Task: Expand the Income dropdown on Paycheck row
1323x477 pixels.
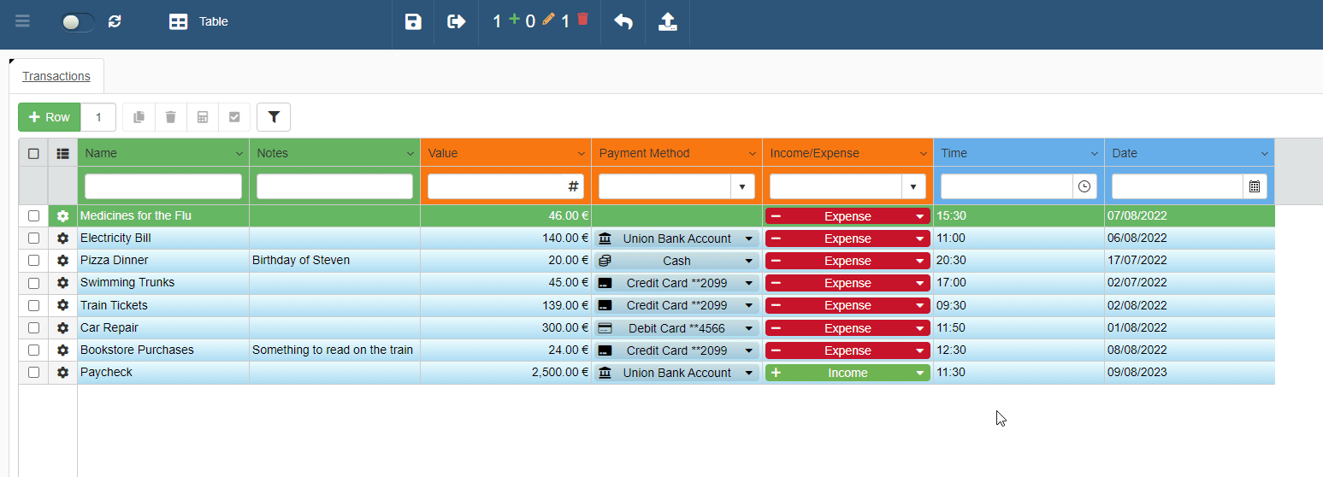Action: pyautogui.click(x=920, y=373)
